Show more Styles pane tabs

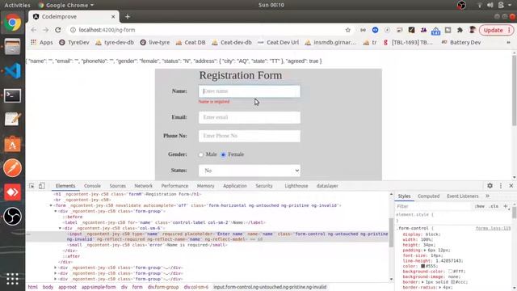click(x=487, y=196)
